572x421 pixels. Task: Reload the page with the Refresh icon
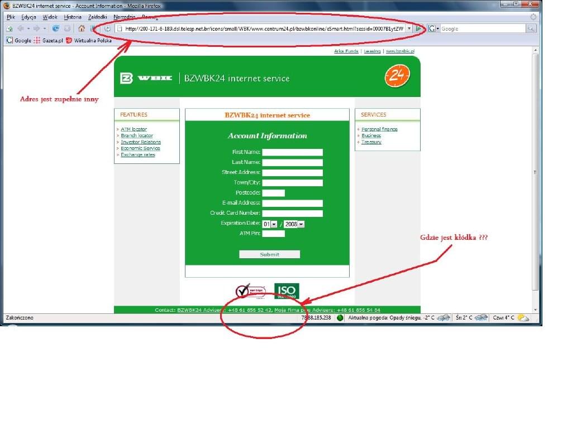click(56, 28)
